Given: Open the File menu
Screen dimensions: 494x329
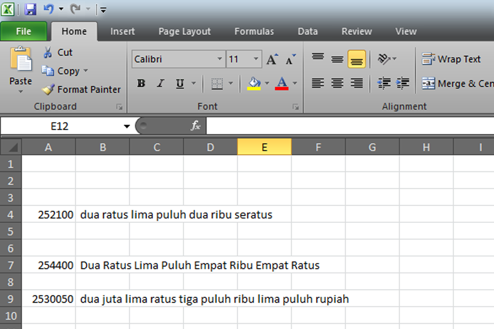Looking at the screenshot, I should coord(23,31).
